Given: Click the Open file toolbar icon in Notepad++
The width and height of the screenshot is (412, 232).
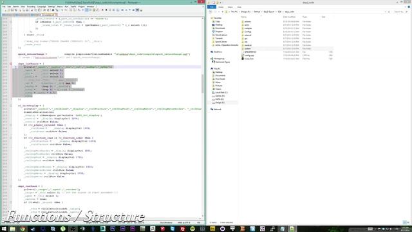Looking at the screenshot, I should coord(8,10).
